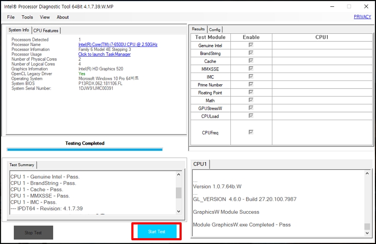The width and height of the screenshot is (376, 244).
Task: Toggle the CPUFreq enable checkbox
Action: pyautogui.click(x=251, y=132)
